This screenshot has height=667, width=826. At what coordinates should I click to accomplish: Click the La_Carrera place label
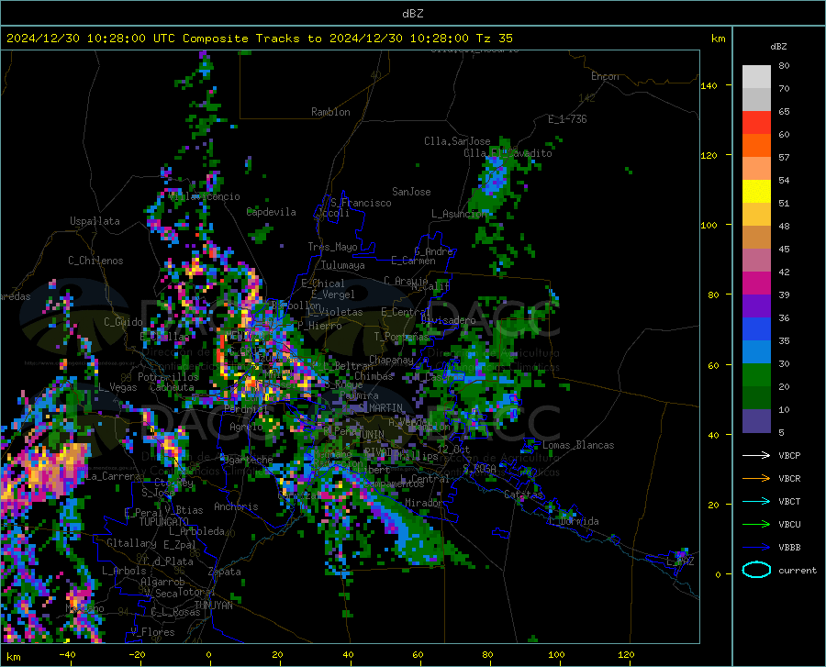(112, 476)
